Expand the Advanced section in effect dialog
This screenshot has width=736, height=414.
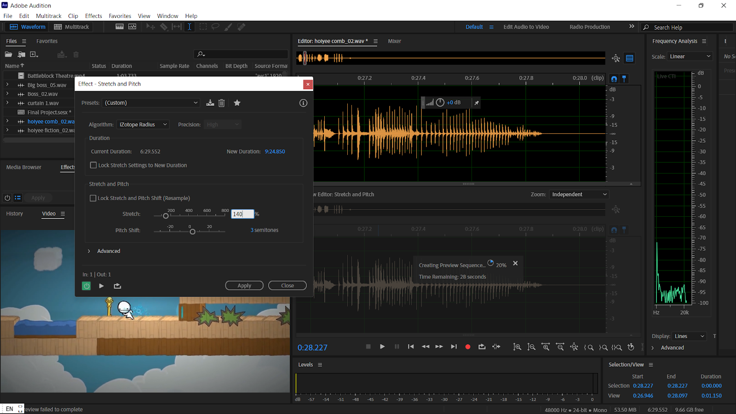pos(89,251)
